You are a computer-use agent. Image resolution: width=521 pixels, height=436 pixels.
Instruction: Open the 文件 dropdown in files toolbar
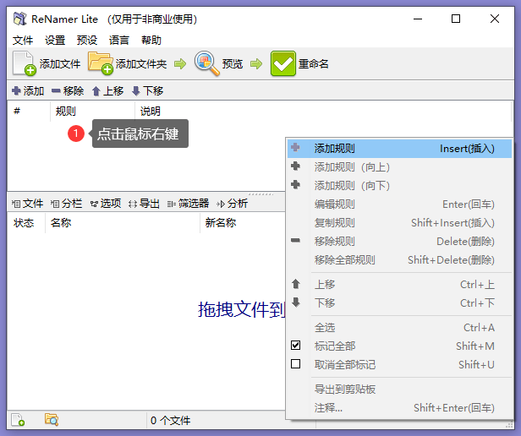click(28, 204)
